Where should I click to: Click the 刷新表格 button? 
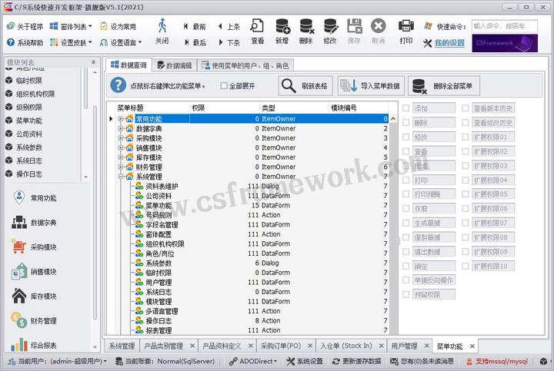[x=305, y=86]
